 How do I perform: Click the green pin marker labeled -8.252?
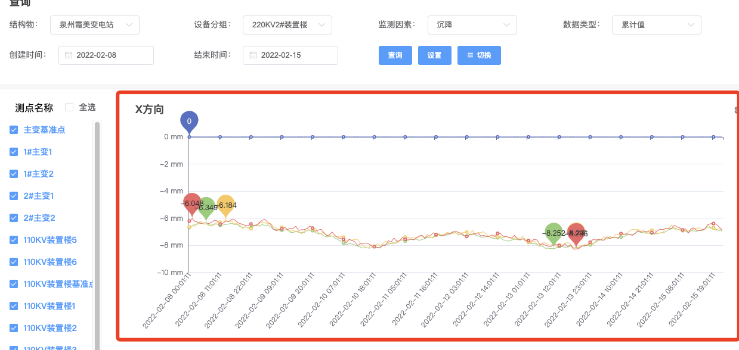(554, 234)
